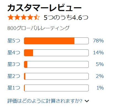Image resolution: width=113 pixels, height=110 pixels.
Task: Select the 1% percentage link
Action: pos(100,88)
